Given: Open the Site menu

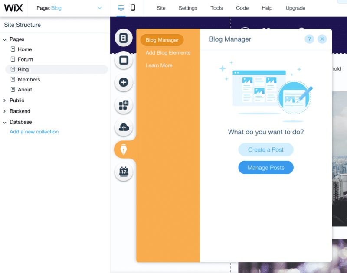Looking at the screenshot, I should pos(161,8).
